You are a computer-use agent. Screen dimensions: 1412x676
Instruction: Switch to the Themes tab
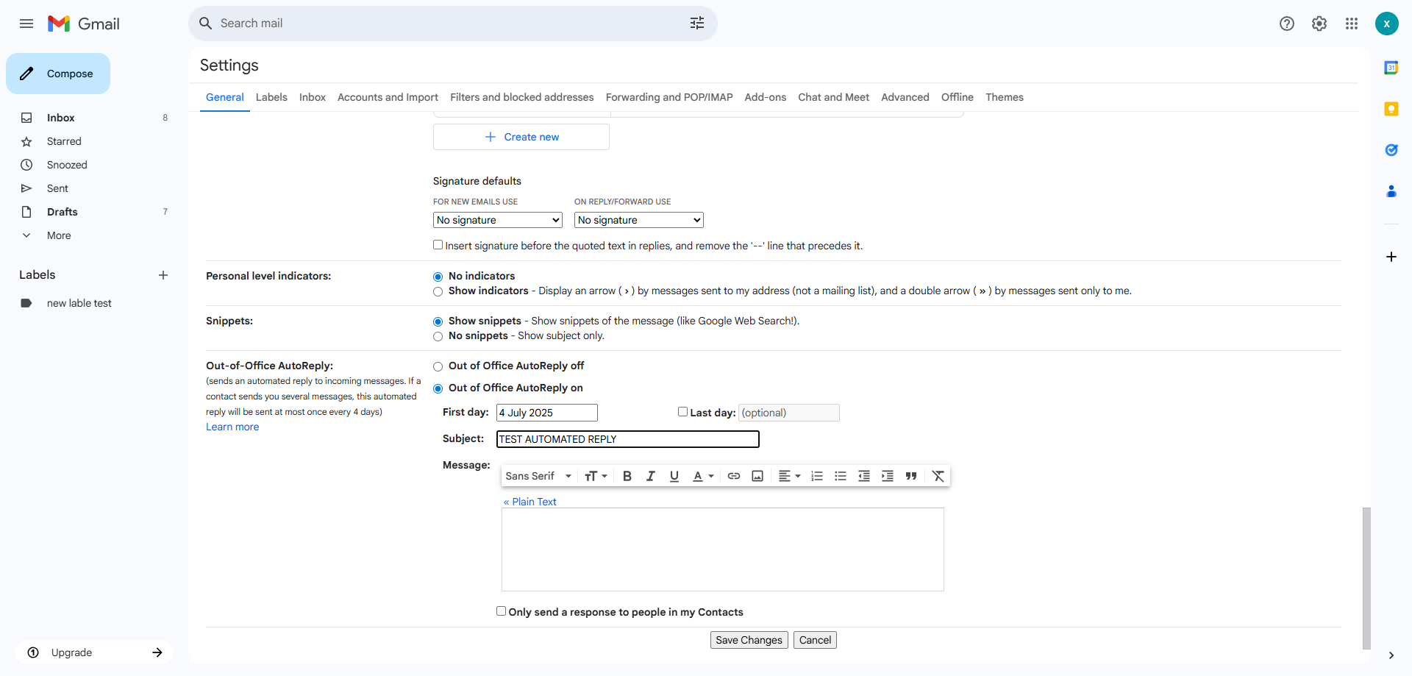click(x=1005, y=97)
